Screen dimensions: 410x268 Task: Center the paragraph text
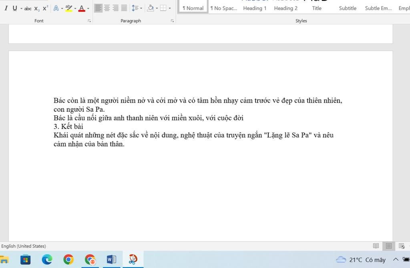107,8
